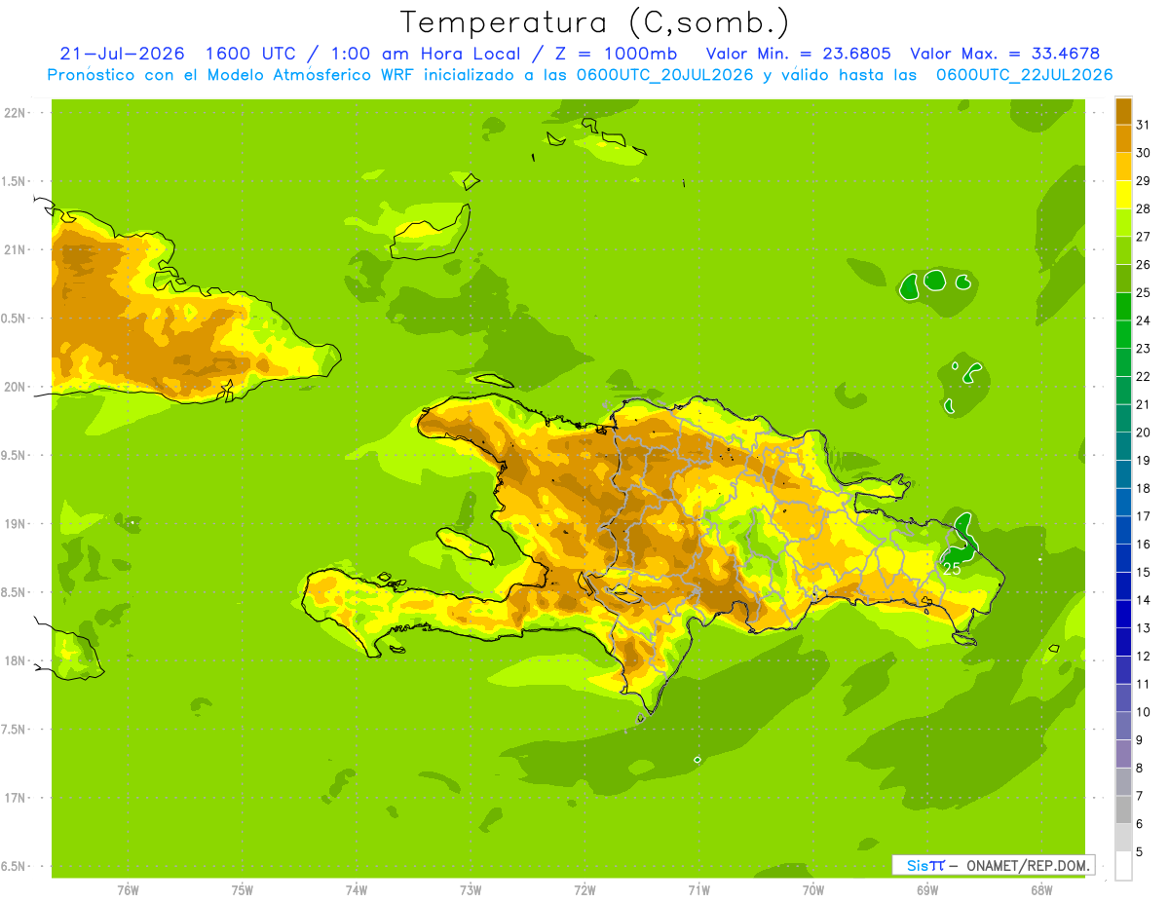Screen dimensions: 1169x903
Task: Click the "5" label at the scale bottom
Action: 1139,851
